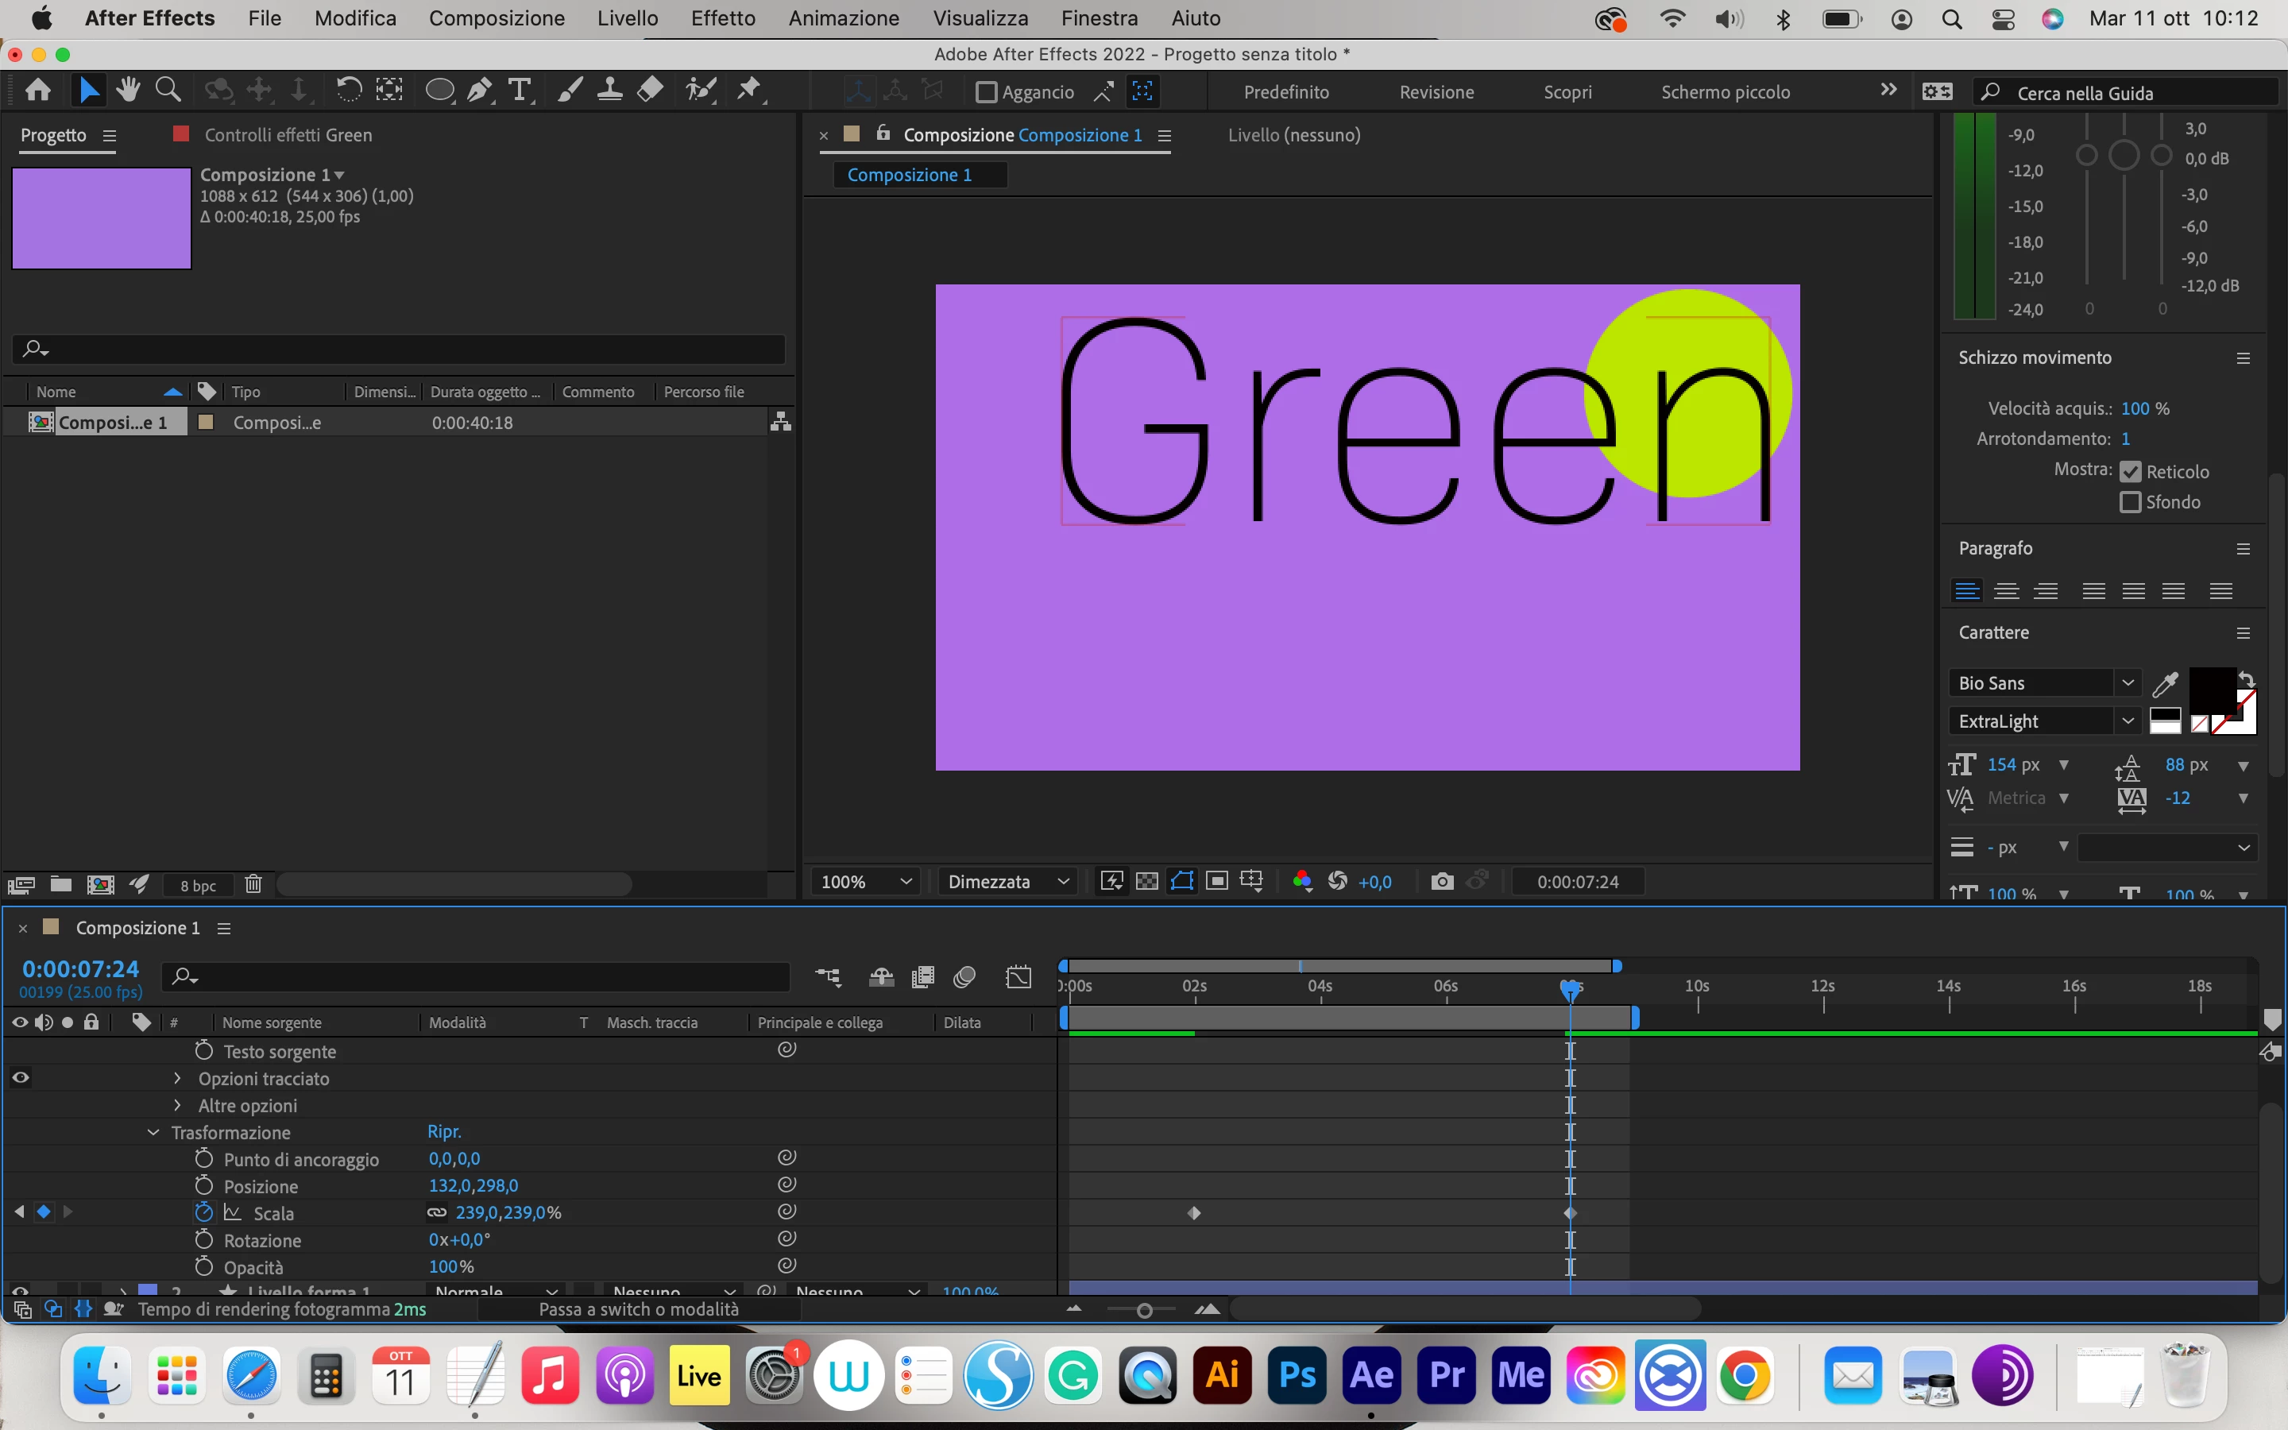Expand Opzioni tracciato property group
The width and height of the screenshot is (2288, 1430).
[x=177, y=1078]
